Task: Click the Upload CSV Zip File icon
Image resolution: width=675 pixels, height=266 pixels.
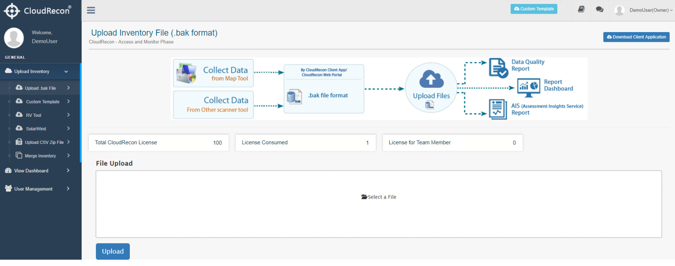Action: 19,142
